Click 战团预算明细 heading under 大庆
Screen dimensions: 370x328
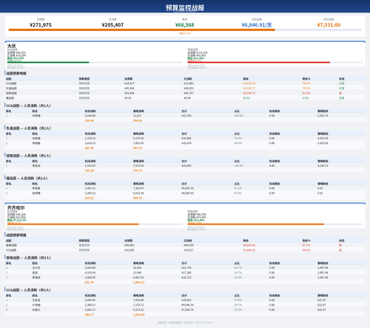pyautogui.click(x=16, y=73)
